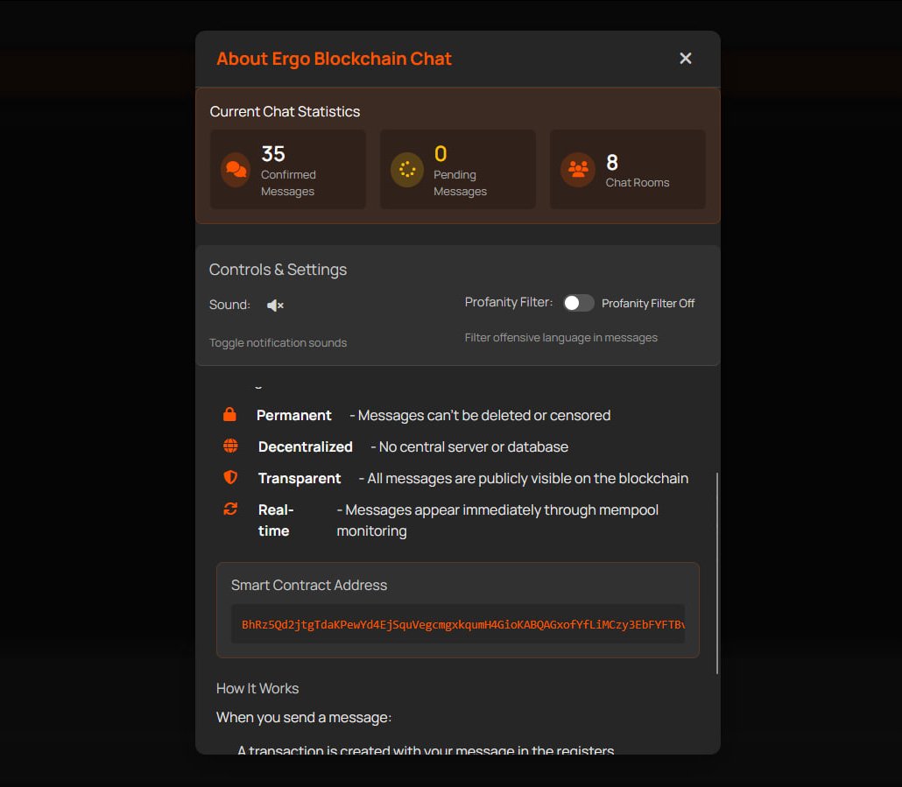This screenshot has height=787, width=902.
Task: Click "Messages can't be deleted or censored" text
Action: click(x=481, y=415)
